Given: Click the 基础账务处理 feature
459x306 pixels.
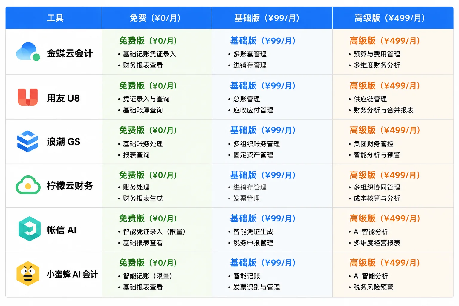Looking at the screenshot, I should click(x=143, y=144).
